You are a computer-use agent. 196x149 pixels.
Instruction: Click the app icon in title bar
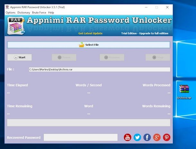[x=7, y=7]
